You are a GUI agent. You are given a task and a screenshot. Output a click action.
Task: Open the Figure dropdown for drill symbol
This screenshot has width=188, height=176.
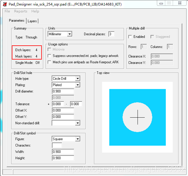pos(77,139)
